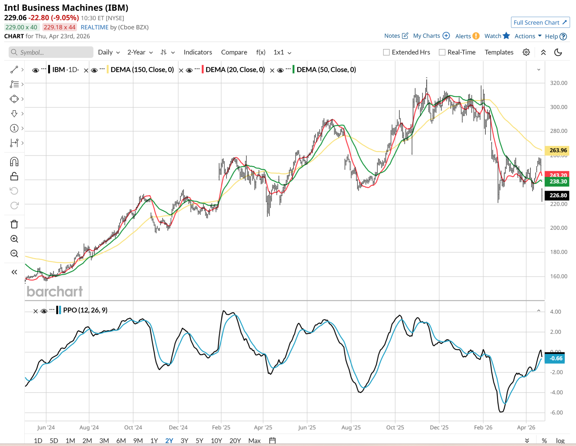Open the Daily frequency dropdown
The height and width of the screenshot is (446, 576).
click(x=109, y=52)
